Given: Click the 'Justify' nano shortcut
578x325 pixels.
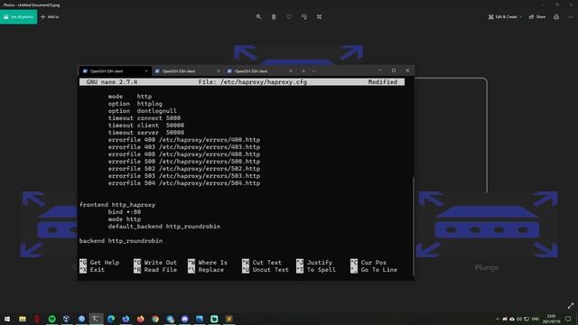Looking at the screenshot, I should [314, 263].
